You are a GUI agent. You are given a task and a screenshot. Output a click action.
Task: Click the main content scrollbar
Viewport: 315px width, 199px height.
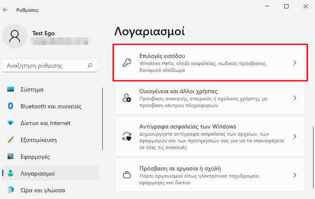coord(313,157)
